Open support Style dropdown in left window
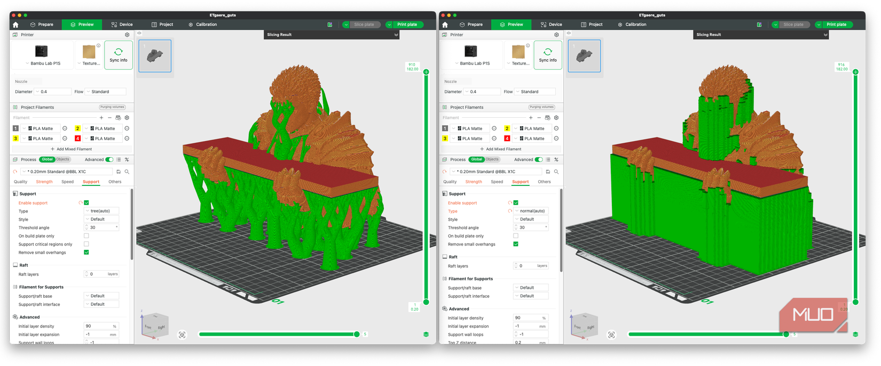The height and width of the screenshot is (366, 881). (101, 219)
